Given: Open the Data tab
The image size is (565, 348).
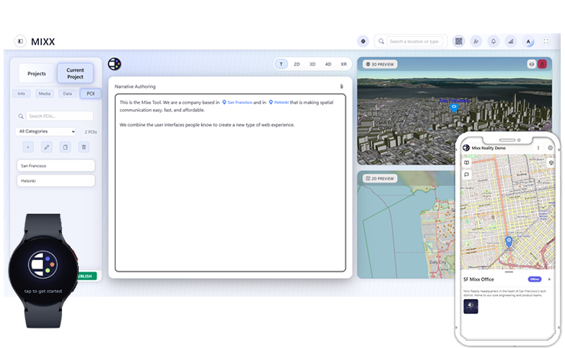Looking at the screenshot, I should click(67, 93).
